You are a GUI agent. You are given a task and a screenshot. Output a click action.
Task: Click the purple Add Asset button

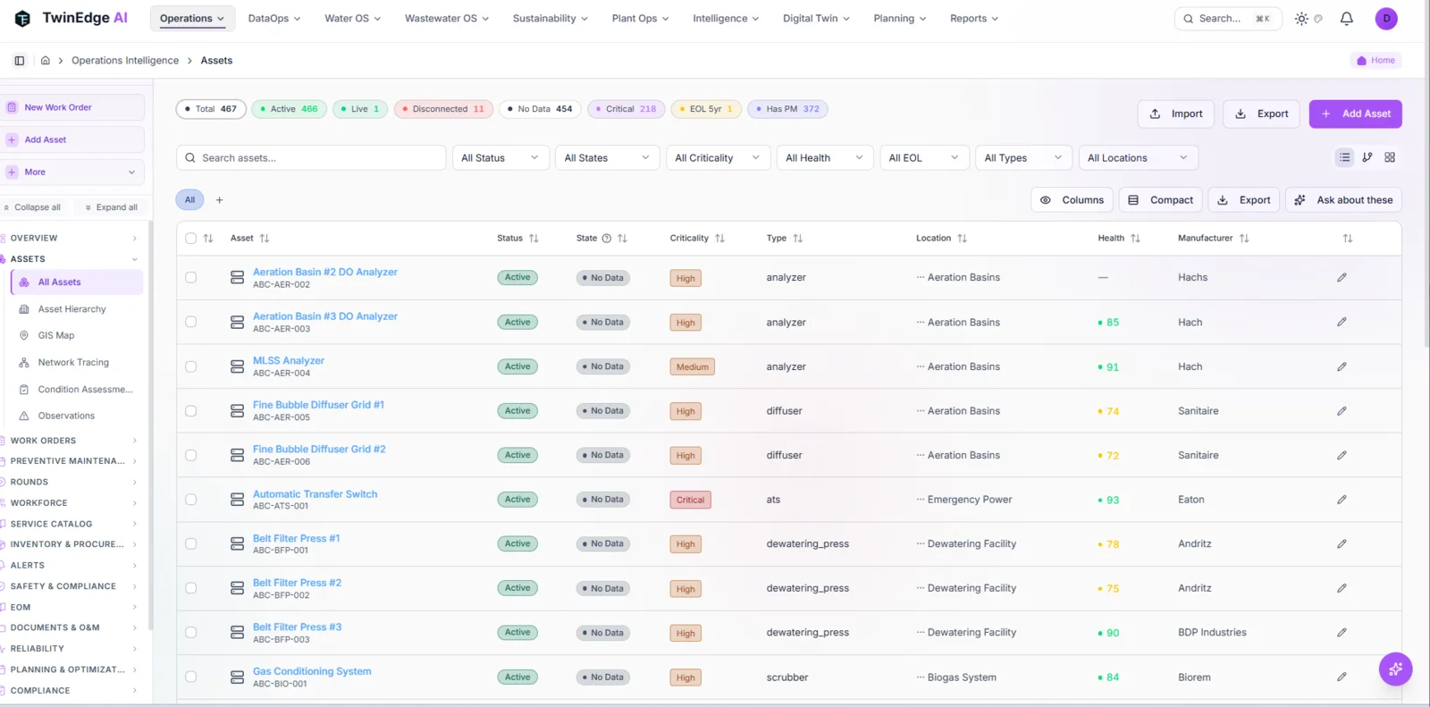[x=1355, y=114]
